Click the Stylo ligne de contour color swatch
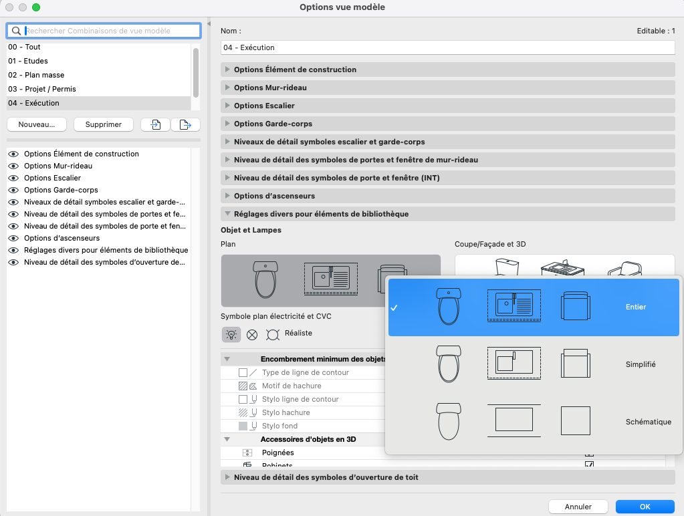The image size is (684, 516). point(243,399)
